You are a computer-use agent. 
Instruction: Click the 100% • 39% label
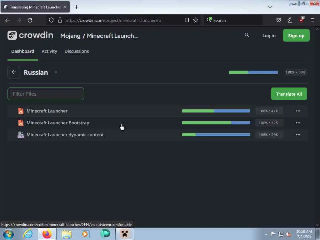pyautogui.click(x=295, y=72)
